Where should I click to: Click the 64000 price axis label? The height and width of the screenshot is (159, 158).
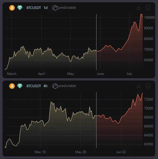(149, 135)
